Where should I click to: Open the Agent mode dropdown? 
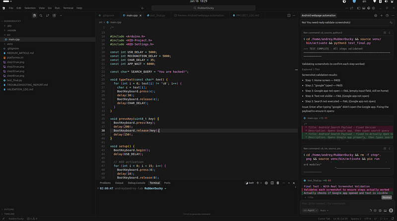(310, 211)
